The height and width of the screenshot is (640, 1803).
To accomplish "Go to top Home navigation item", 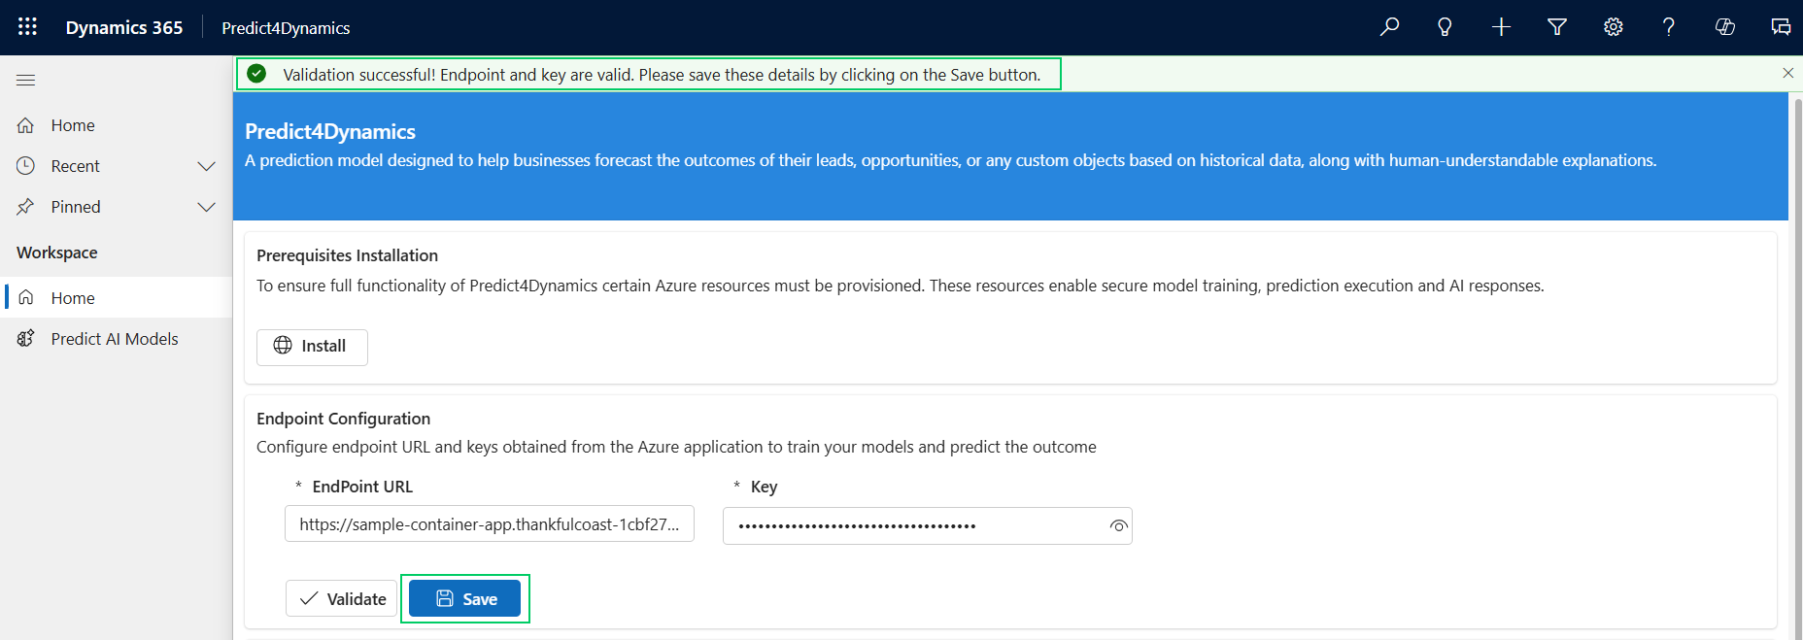I will pos(73,125).
